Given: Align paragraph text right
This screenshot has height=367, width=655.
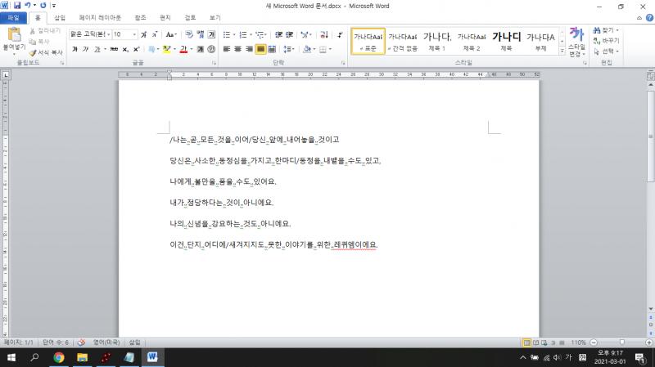Looking at the screenshot, I should point(249,49).
